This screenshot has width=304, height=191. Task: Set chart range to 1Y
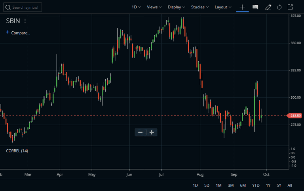tap(268, 185)
